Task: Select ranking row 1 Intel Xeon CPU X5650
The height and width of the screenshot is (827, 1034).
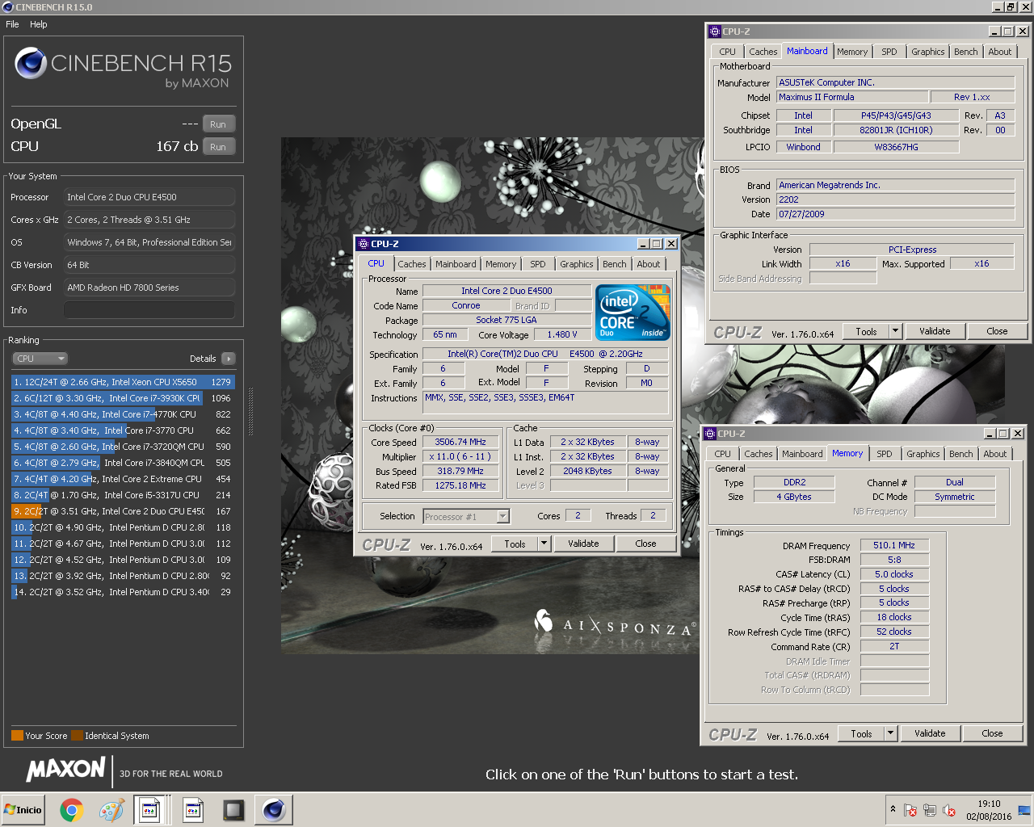Action: click(x=123, y=382)
